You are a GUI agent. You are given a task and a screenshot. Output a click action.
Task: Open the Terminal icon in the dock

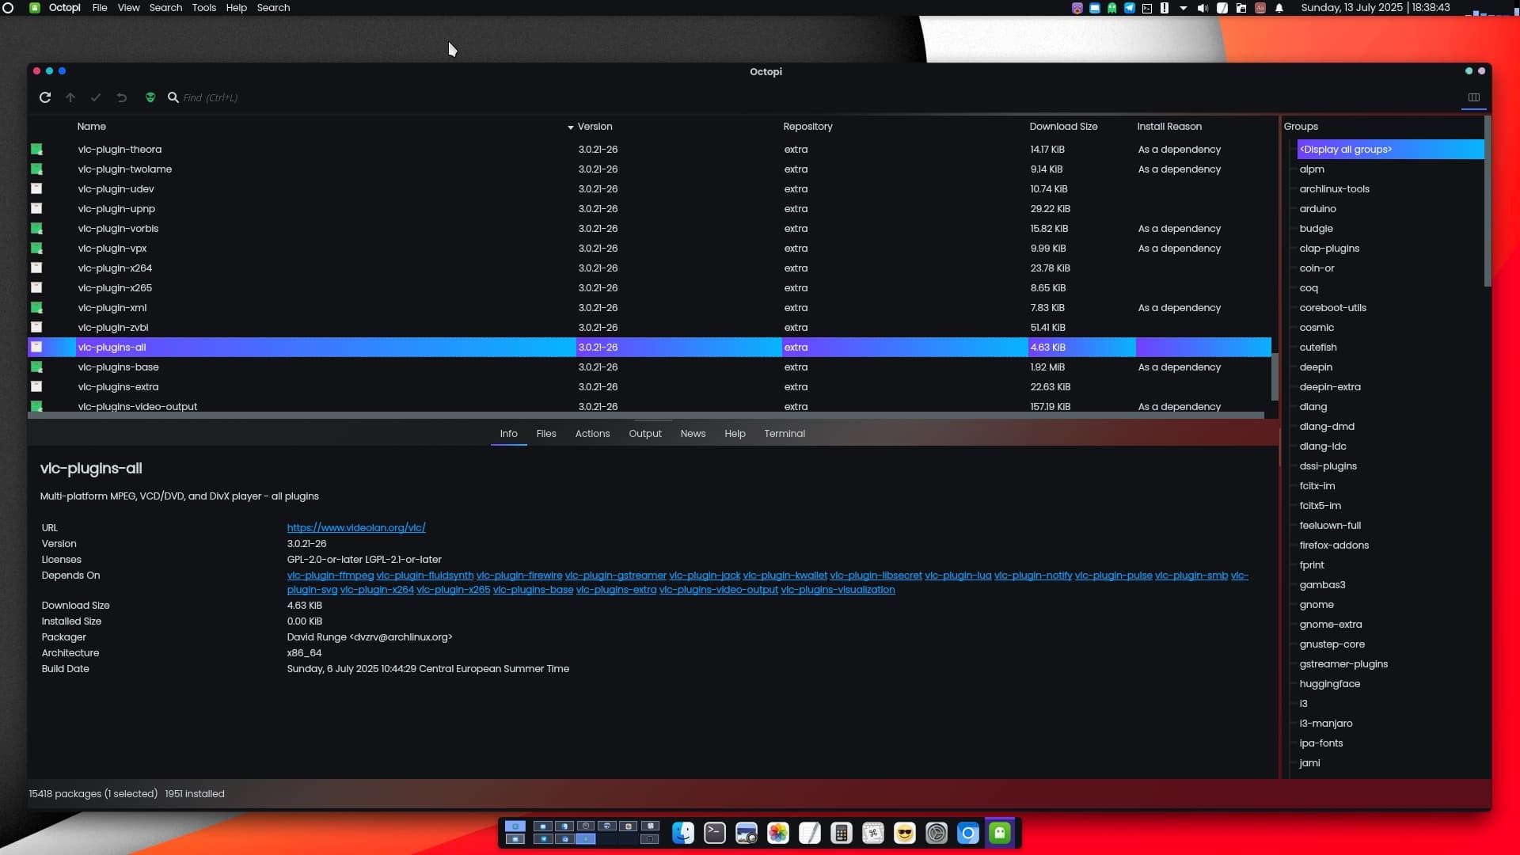pos(715,833)
